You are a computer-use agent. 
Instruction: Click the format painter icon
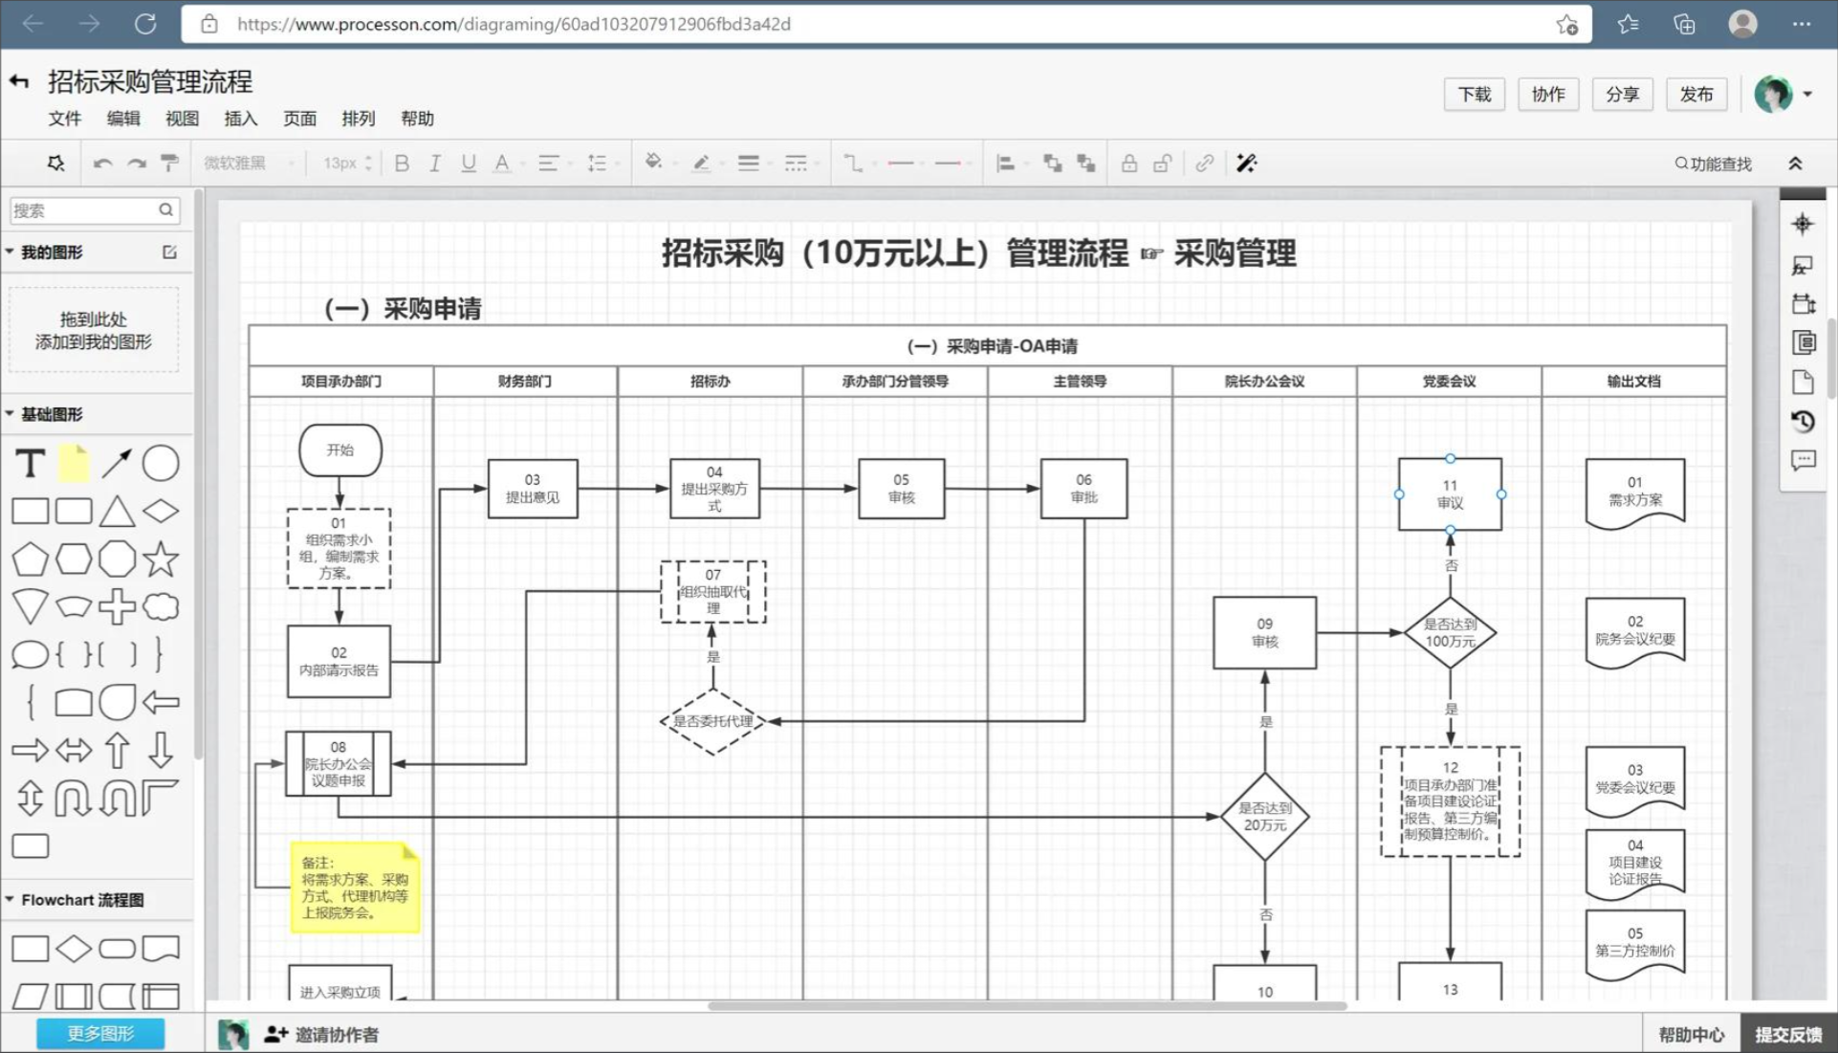point(169,164)
